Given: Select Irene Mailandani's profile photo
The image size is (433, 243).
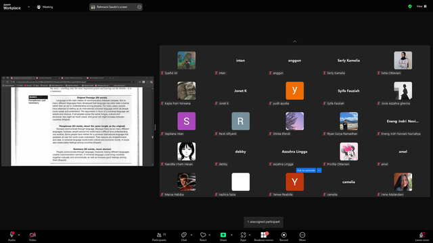Looking at the screenshot, I should click(403, 182).
